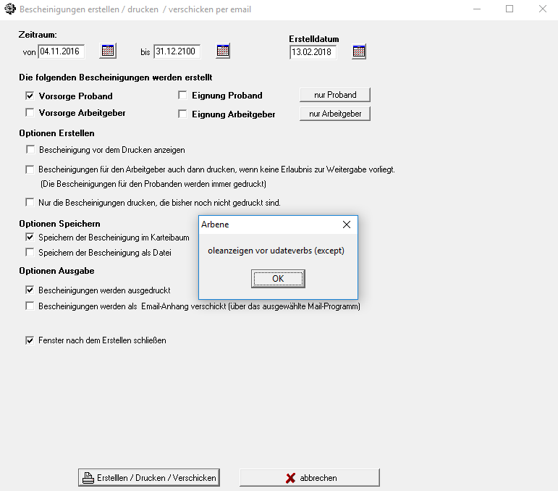Open calendar picker for the 'von' date
Screen dimensions: 558x491
[108, 51]
